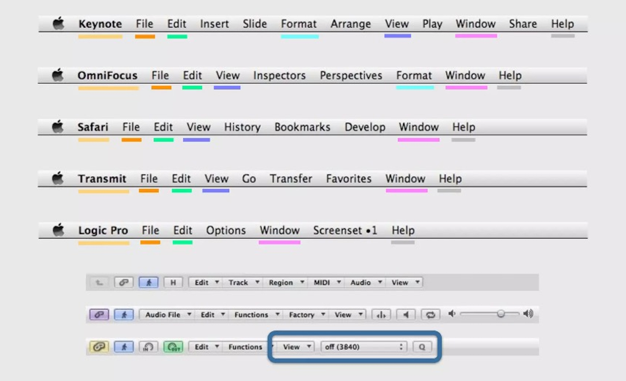Image resolution: width=626 pixels, height=381 pixels.
Task: Open the Factory dropdown menu
Action: click(306, 315)
